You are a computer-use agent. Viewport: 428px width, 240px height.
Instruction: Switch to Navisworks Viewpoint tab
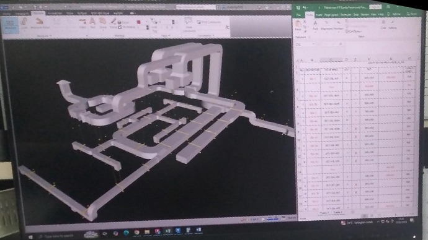coord(22,14)
